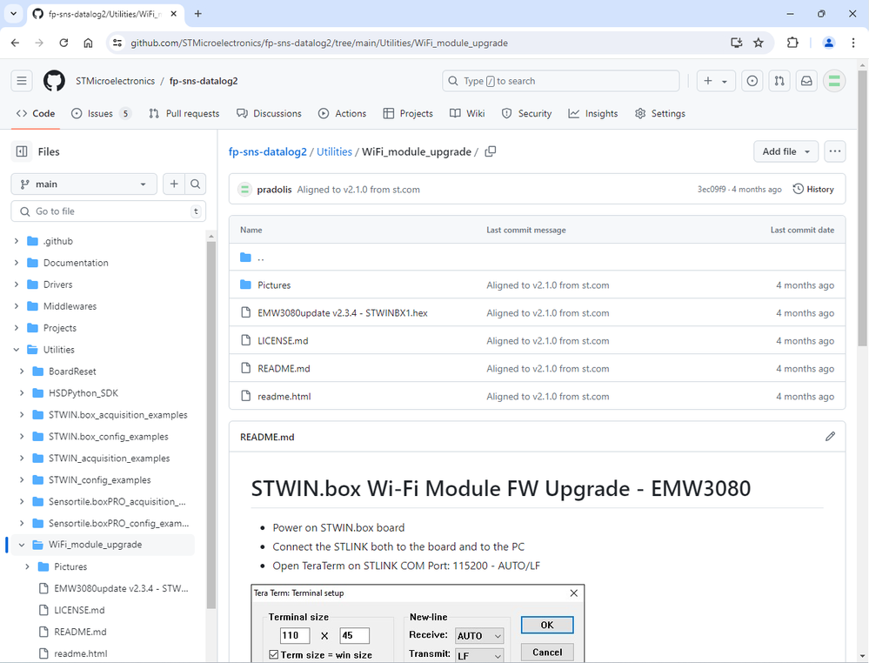Focus the Type / to search field
Image resolution: width=869 pixels, height=663 pixels.
pos(561,81)
